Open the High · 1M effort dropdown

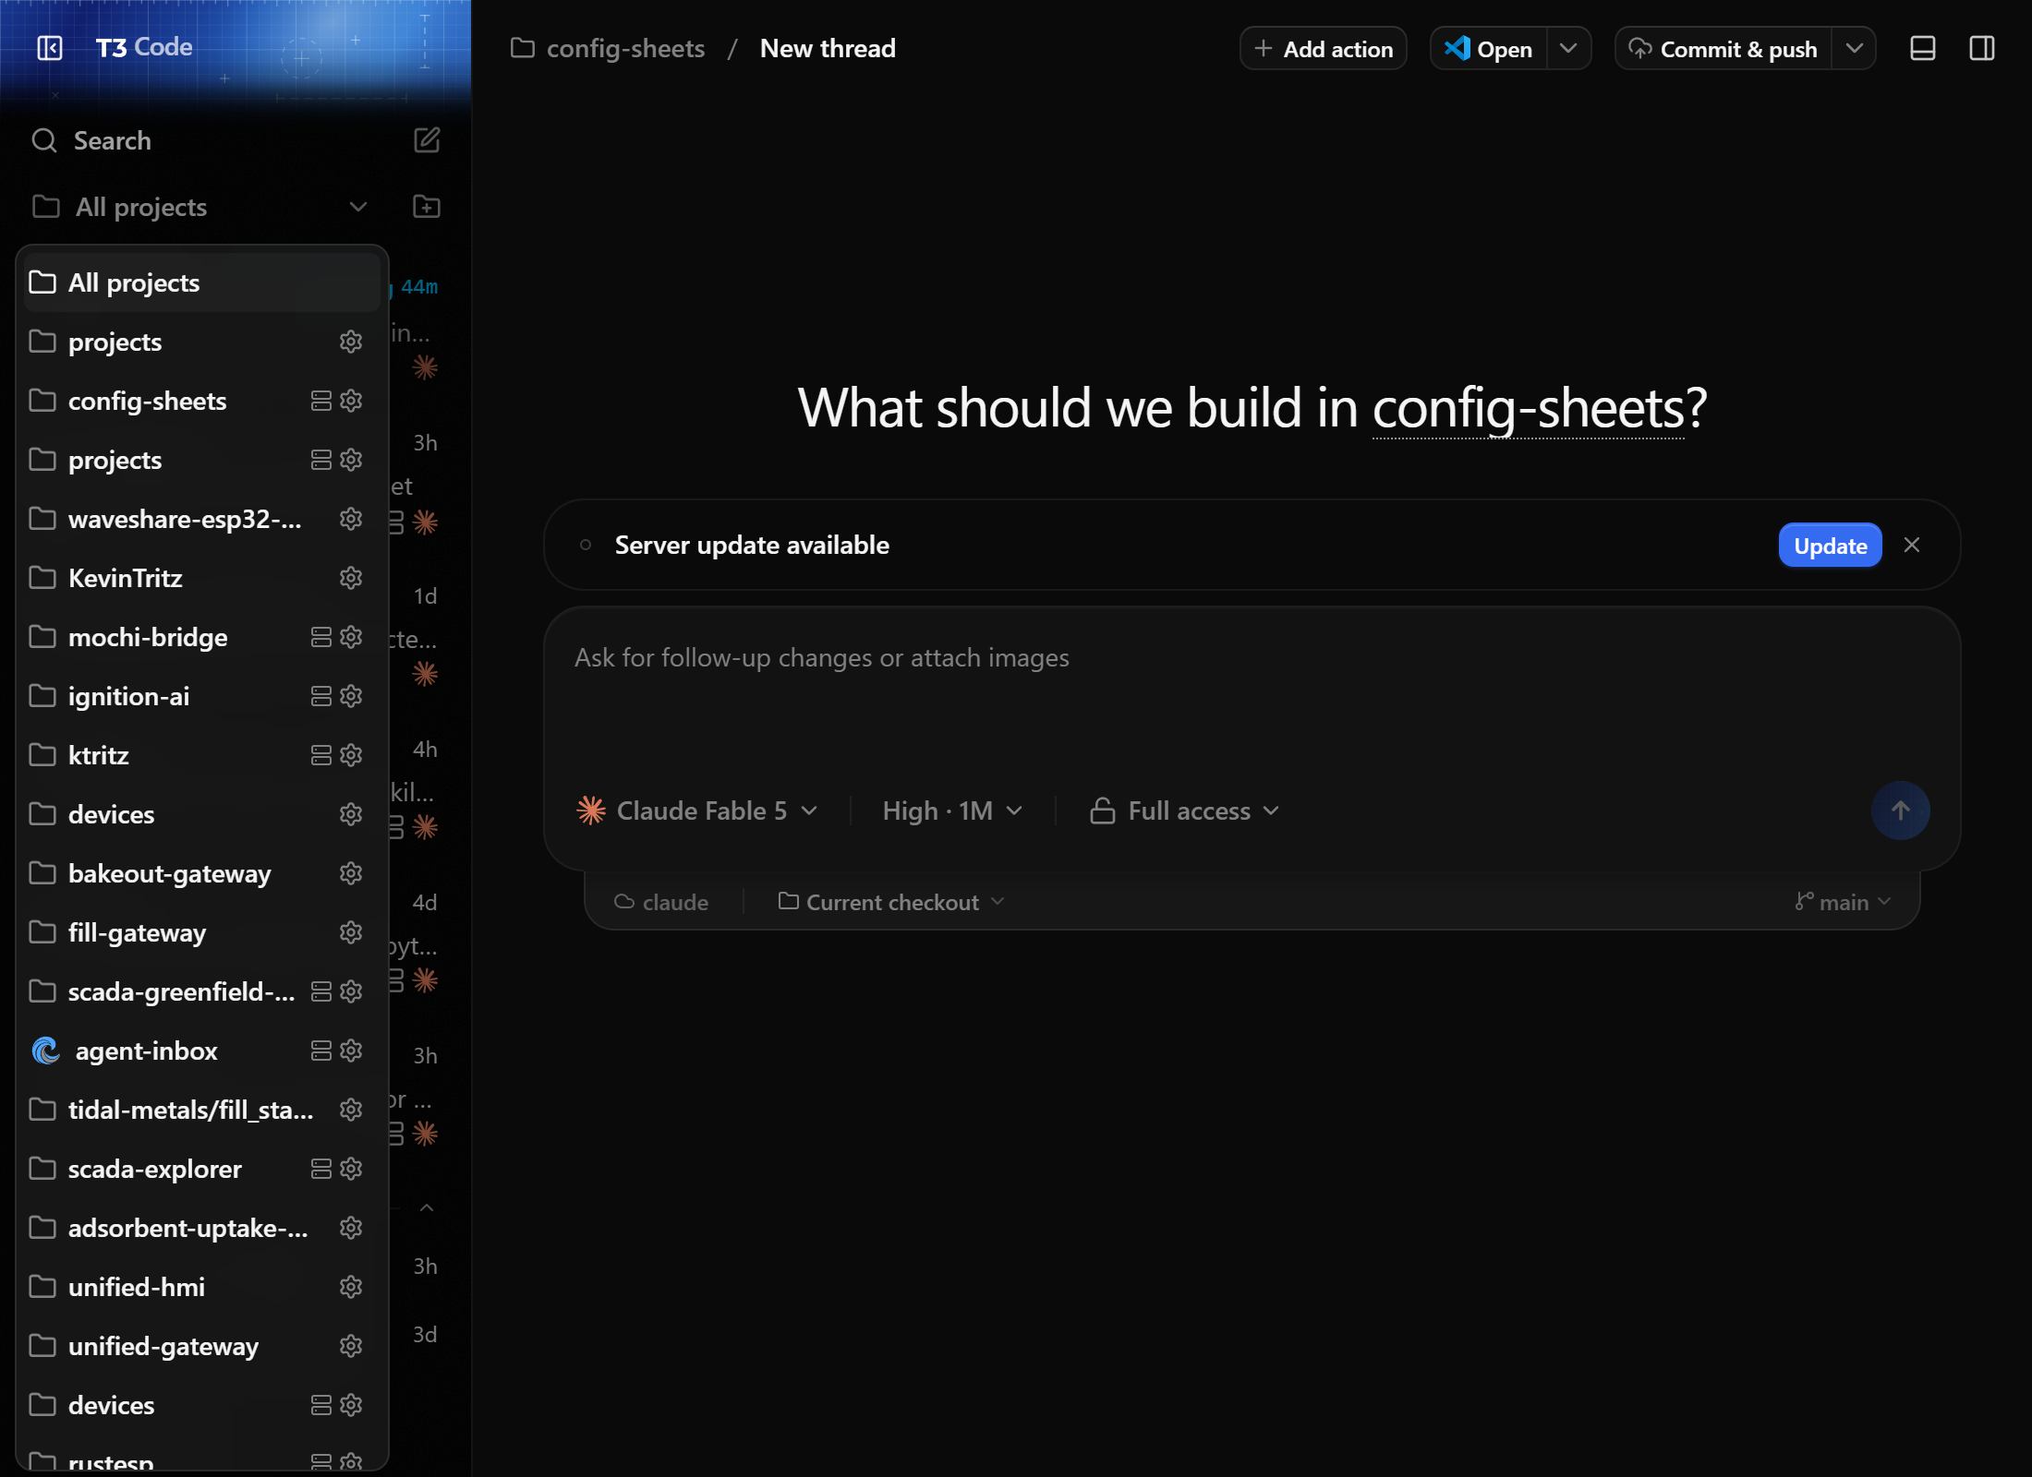952,811
